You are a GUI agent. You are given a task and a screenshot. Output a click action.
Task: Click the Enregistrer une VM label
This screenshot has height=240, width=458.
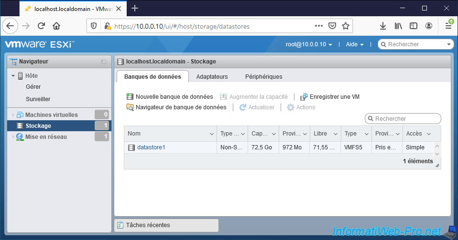tap(335, 96)
